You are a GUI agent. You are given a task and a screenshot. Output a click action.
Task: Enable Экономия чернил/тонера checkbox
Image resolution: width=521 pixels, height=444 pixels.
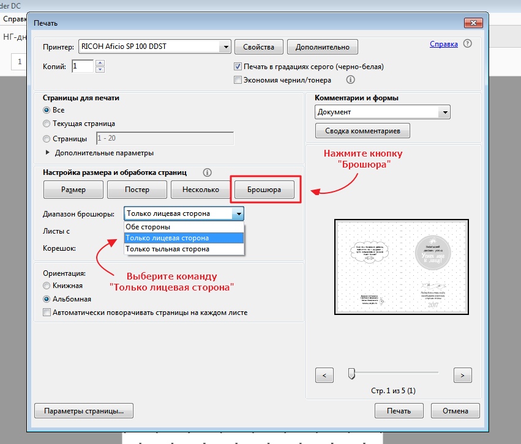click(238, 80)
